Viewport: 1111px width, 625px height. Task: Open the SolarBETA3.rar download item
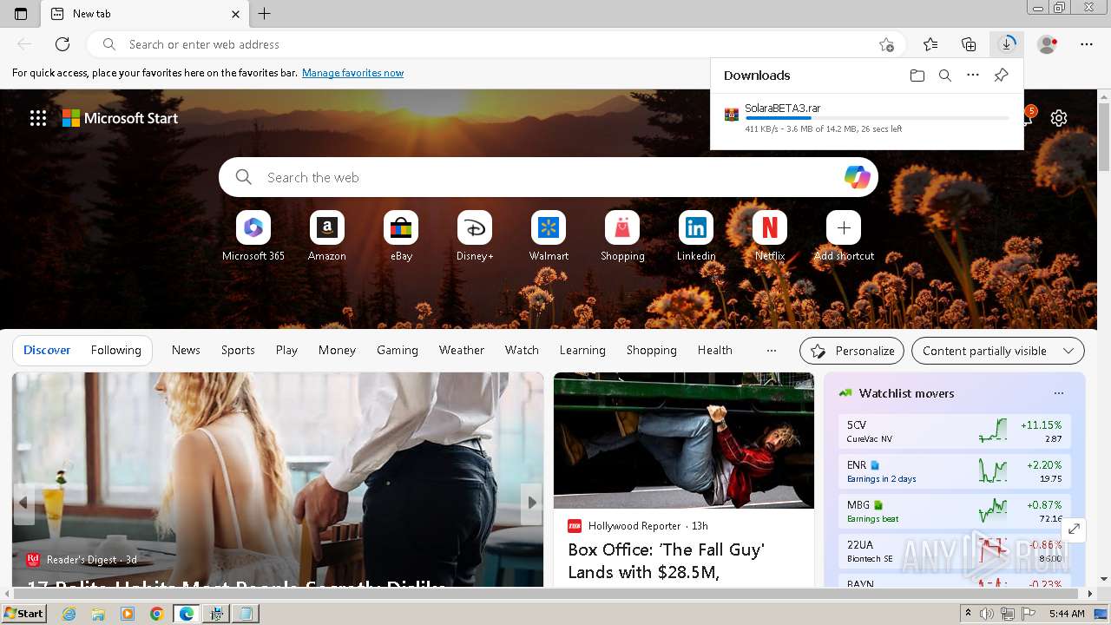[x=866, y=118]
